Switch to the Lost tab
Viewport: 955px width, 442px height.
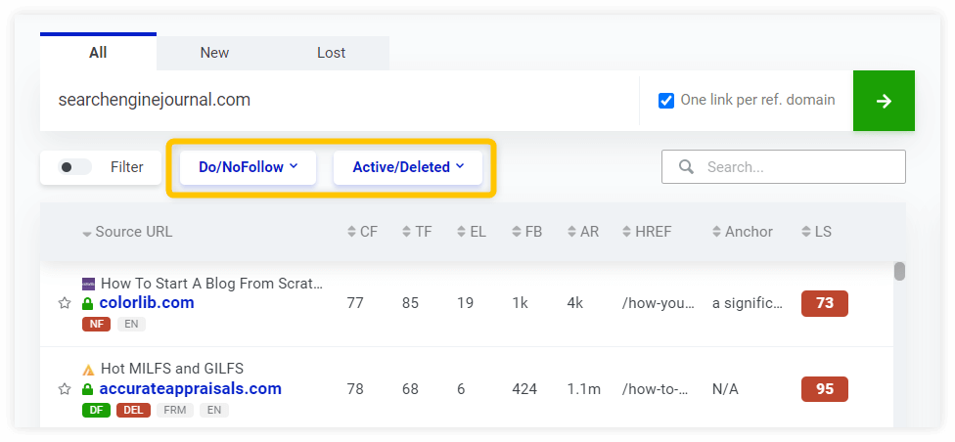[332, 53]
